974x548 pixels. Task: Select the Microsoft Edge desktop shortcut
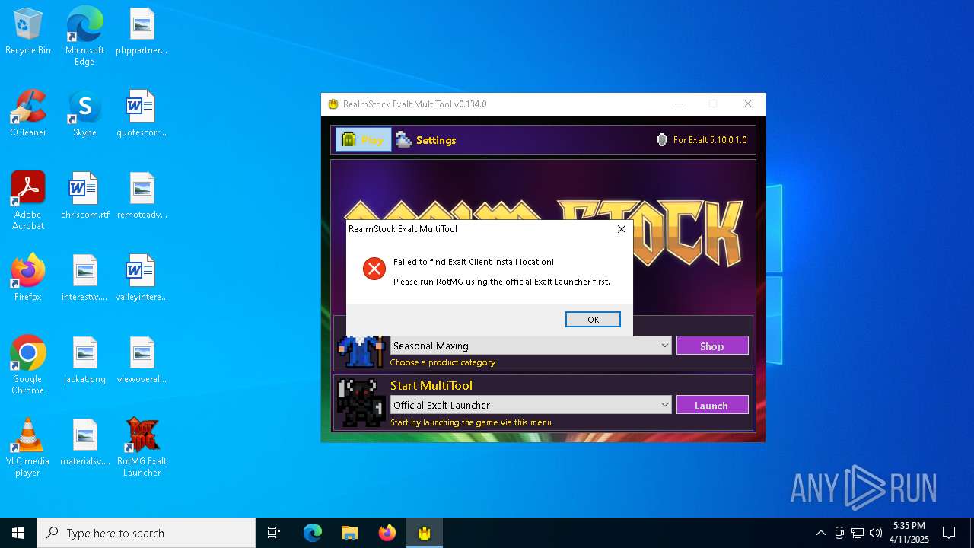tap(84, 37)
